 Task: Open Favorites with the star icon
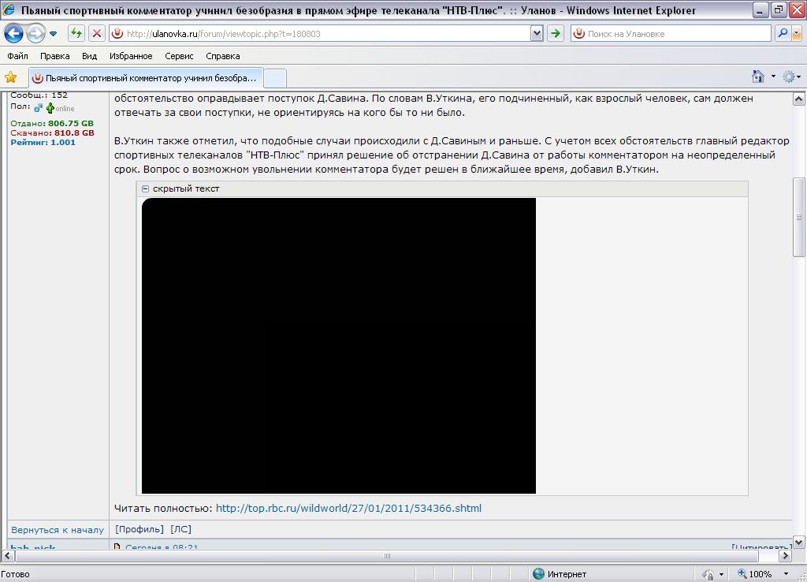[11, 77]
